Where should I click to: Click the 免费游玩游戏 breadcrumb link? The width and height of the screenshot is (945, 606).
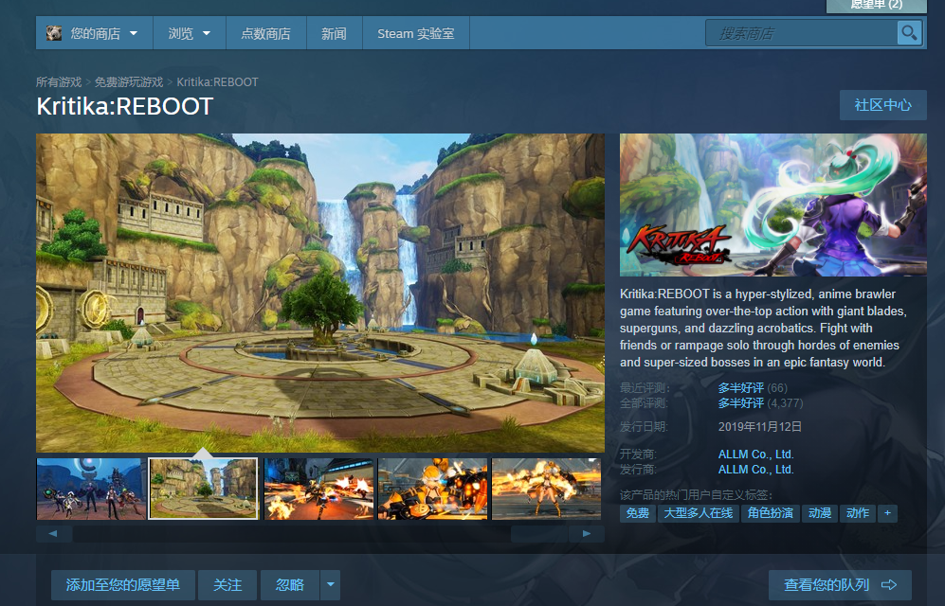[129, 81]
